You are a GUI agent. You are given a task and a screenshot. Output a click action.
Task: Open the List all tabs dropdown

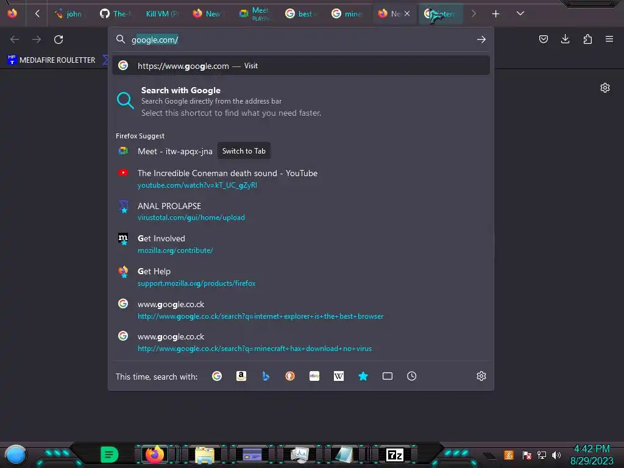[x=520, y=13]
